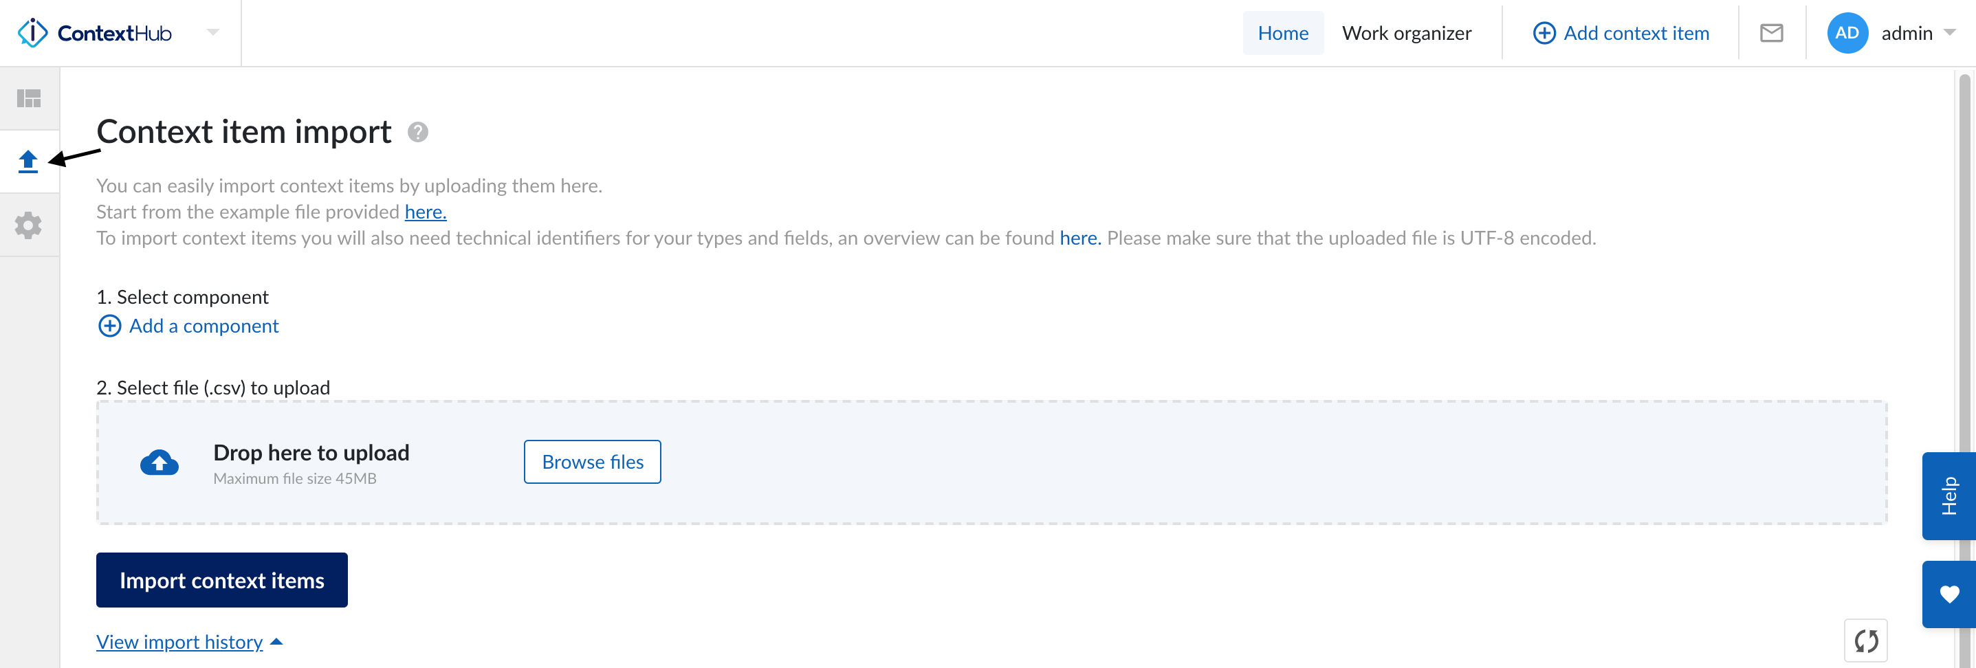Open settings gear icon in sidebar
The width and height of the screenshot is (1976, 668).
(28, 225)
